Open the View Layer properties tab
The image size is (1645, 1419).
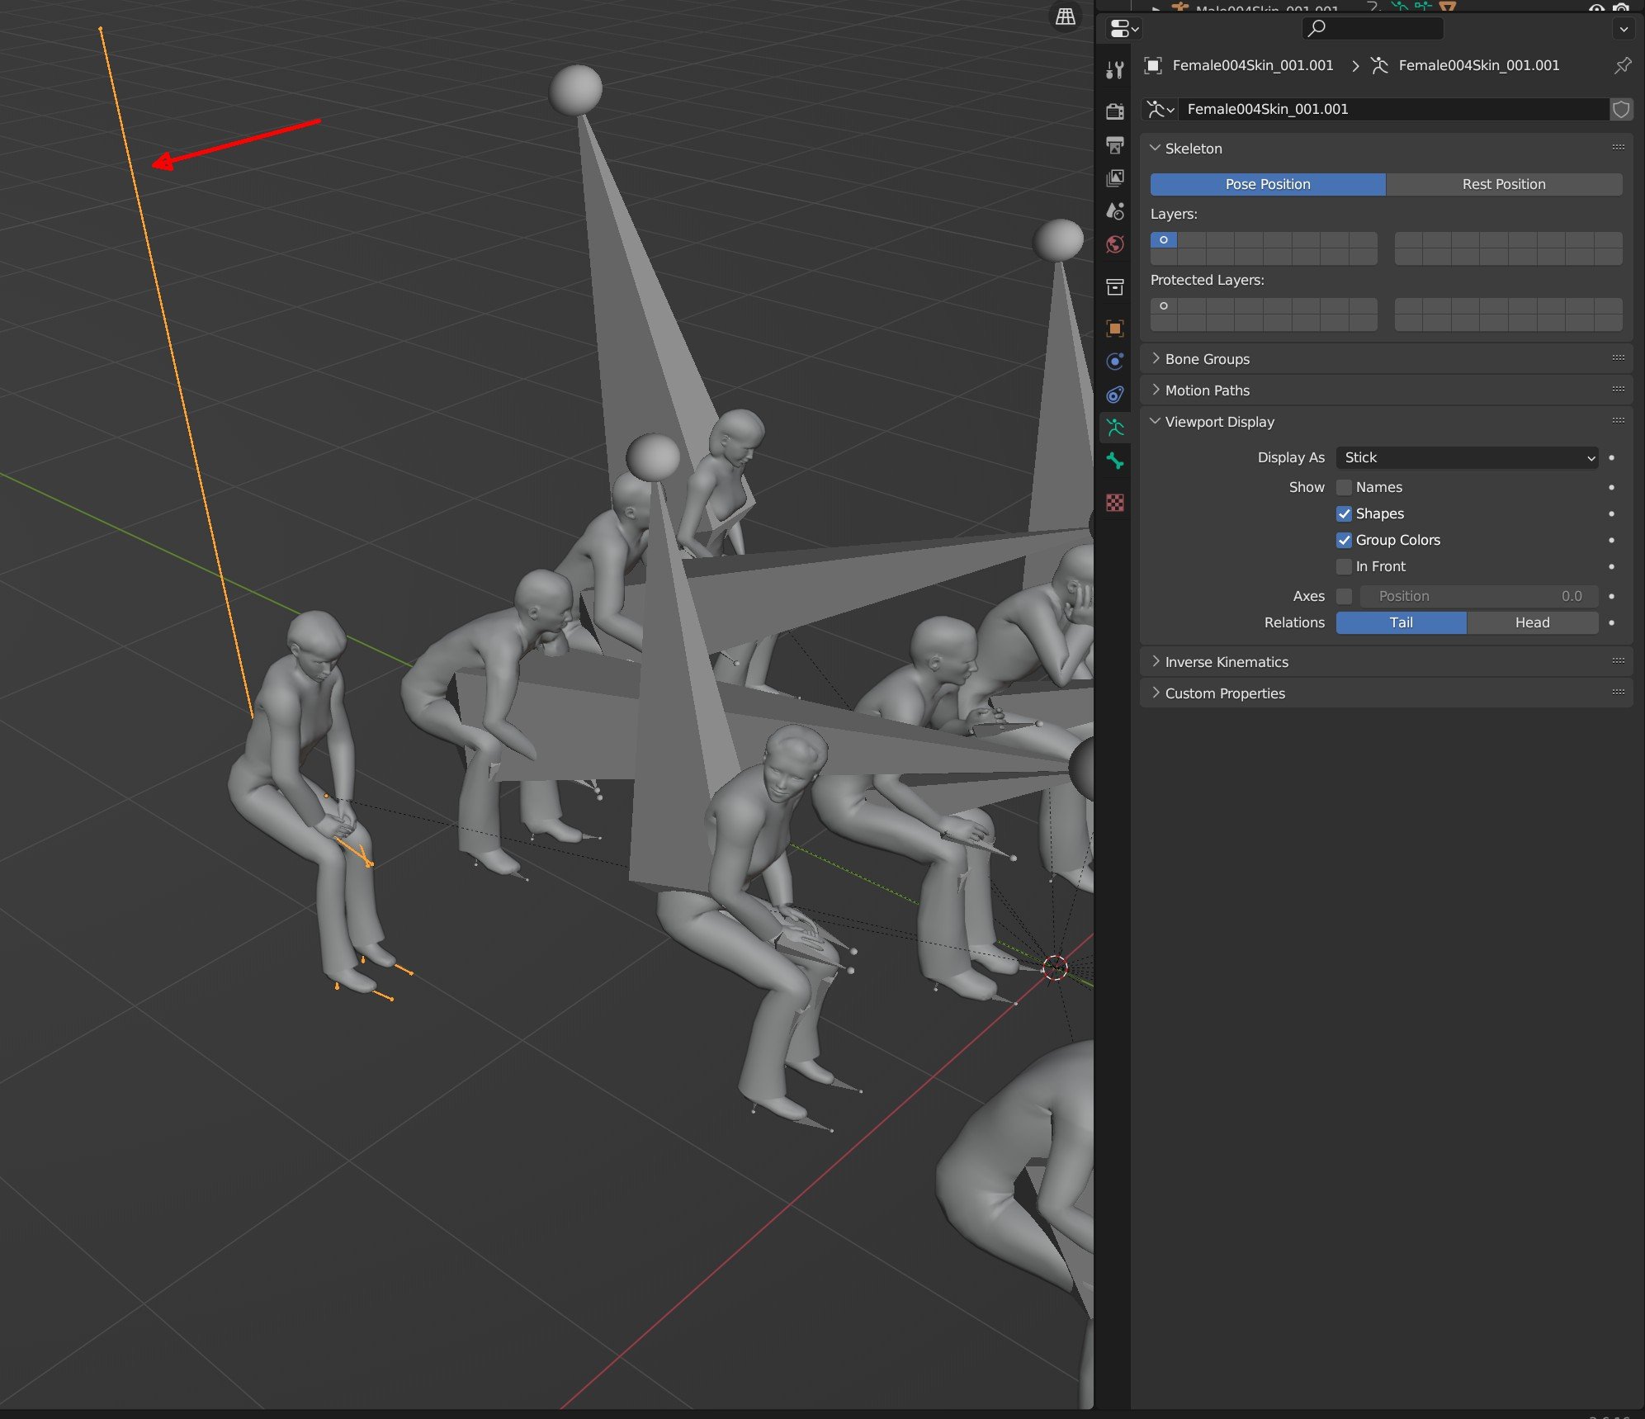coord(1115,177)
